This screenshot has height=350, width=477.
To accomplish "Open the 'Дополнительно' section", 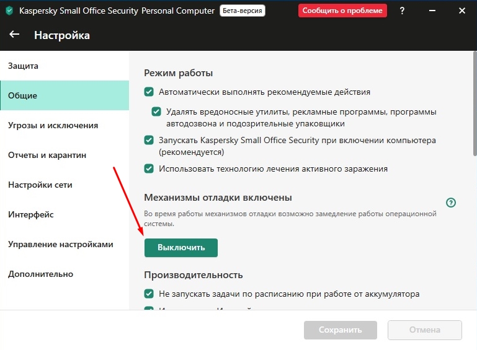I will pyautogui.click(x=65, y=274).
